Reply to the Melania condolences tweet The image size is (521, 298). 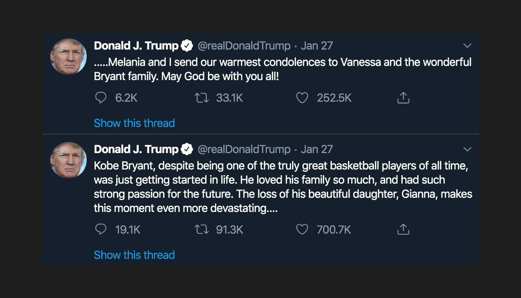point(101,98)
